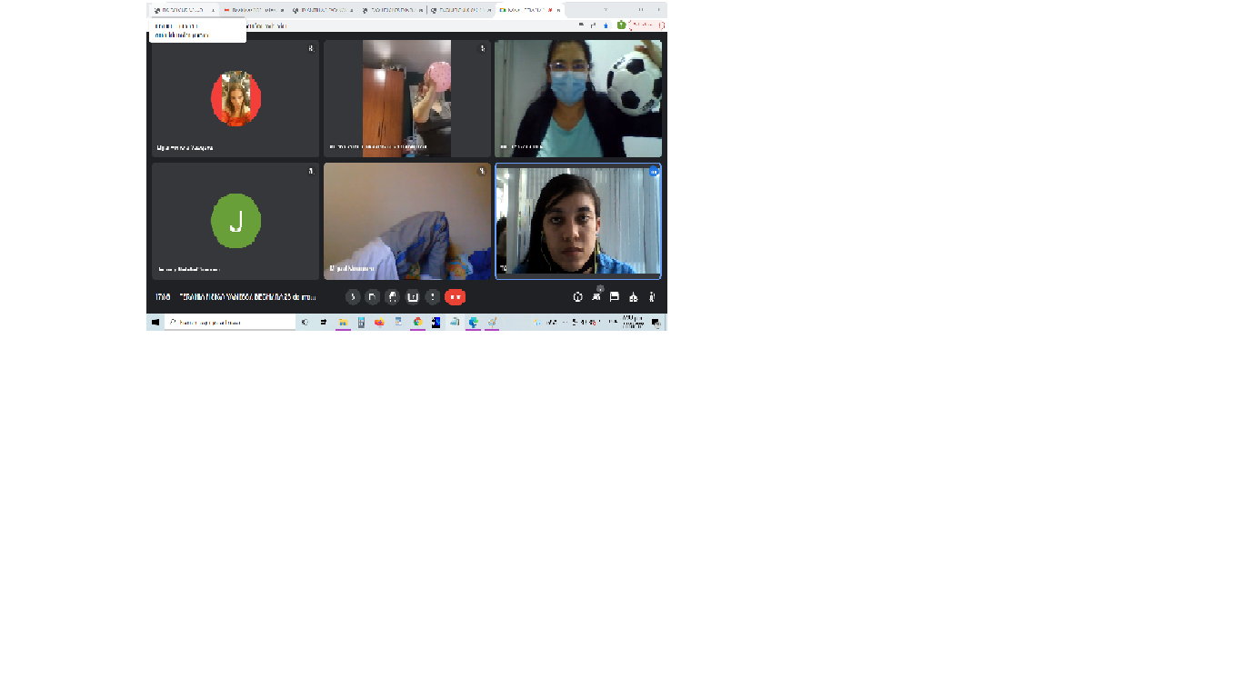The image size is (1242, 698).
Task: Select the green J avatar participant tile
Action: tap(235, 221)
